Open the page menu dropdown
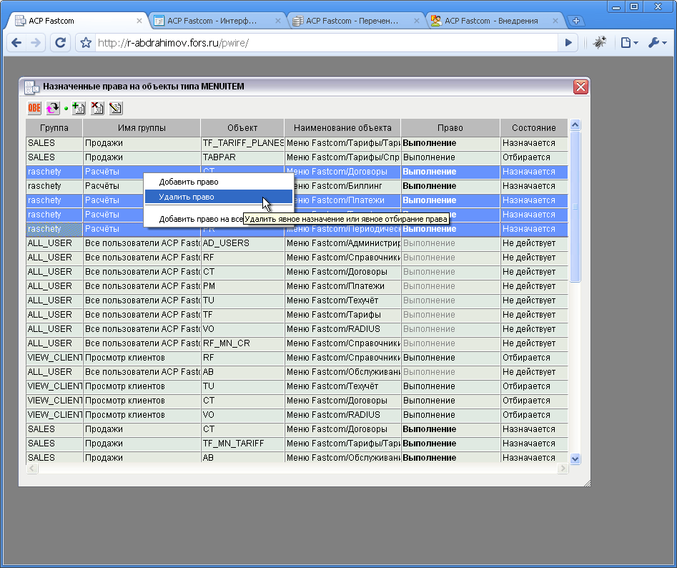Screen dimensions: 677x568 [x=629, y=42]
